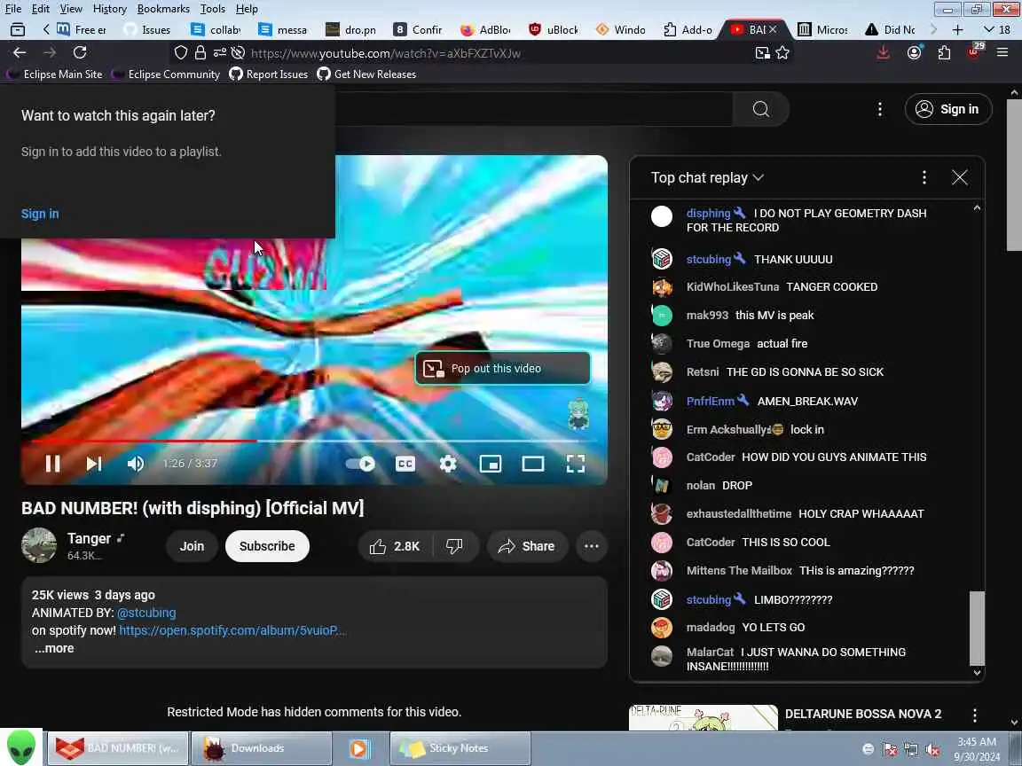
Task: Skip to the next video
Action: pos(94,463)
